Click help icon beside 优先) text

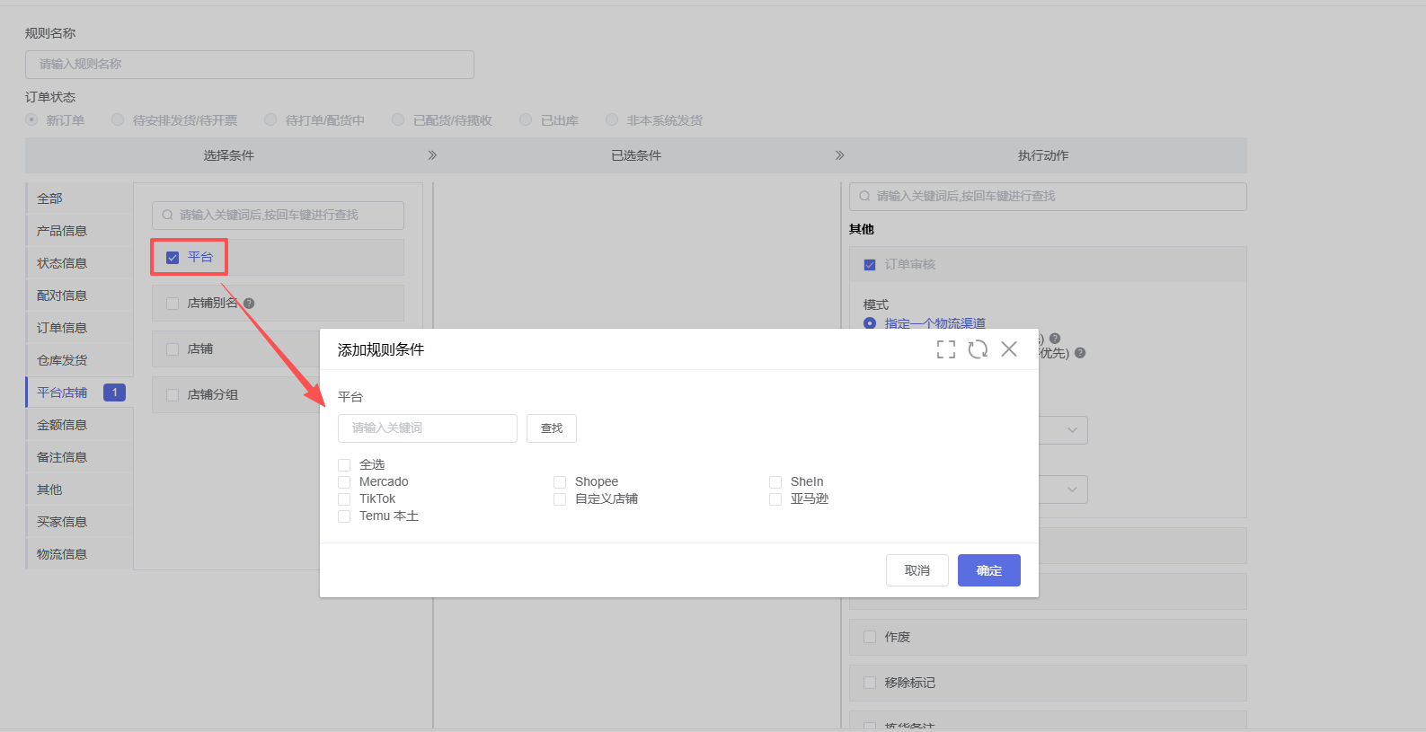1080,353
